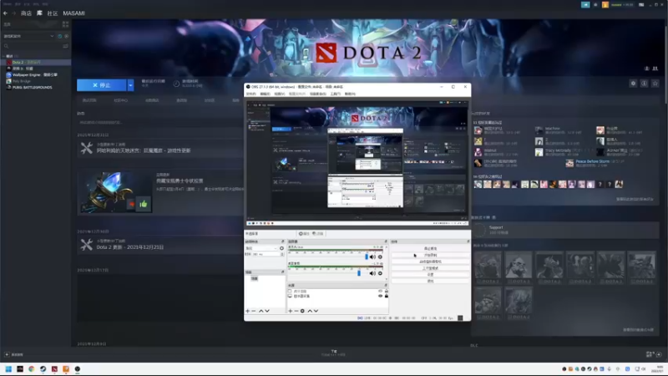The height and width of the screenshot is (376, 668).
Task: Toggle eye of source above display capture
Action: 381,291
